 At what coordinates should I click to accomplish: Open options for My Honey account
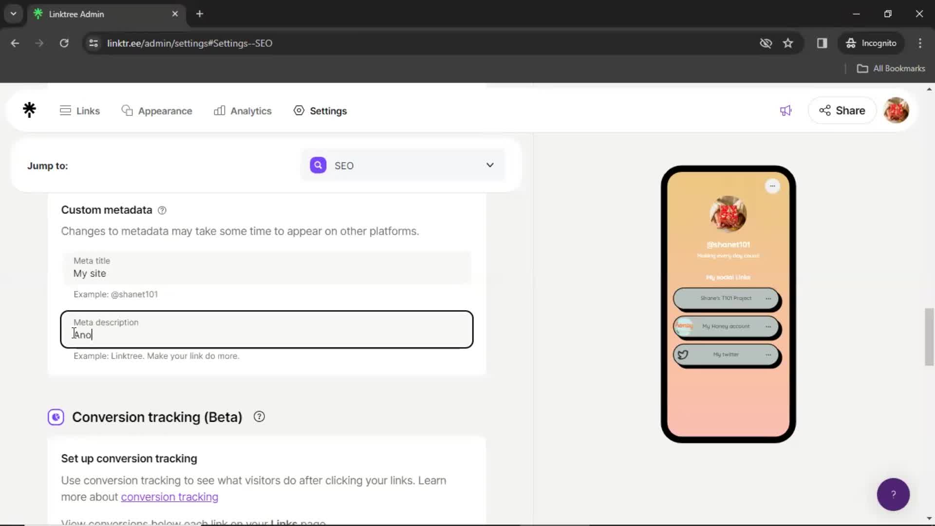coord(768,326)
